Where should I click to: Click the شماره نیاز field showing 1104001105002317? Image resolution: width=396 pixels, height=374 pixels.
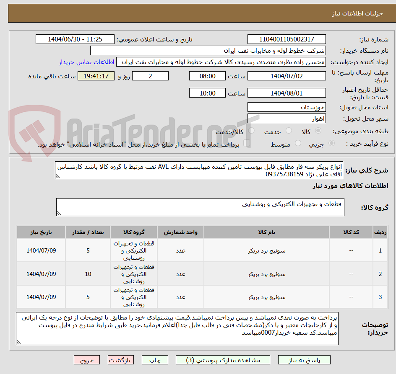pos(287,39)
